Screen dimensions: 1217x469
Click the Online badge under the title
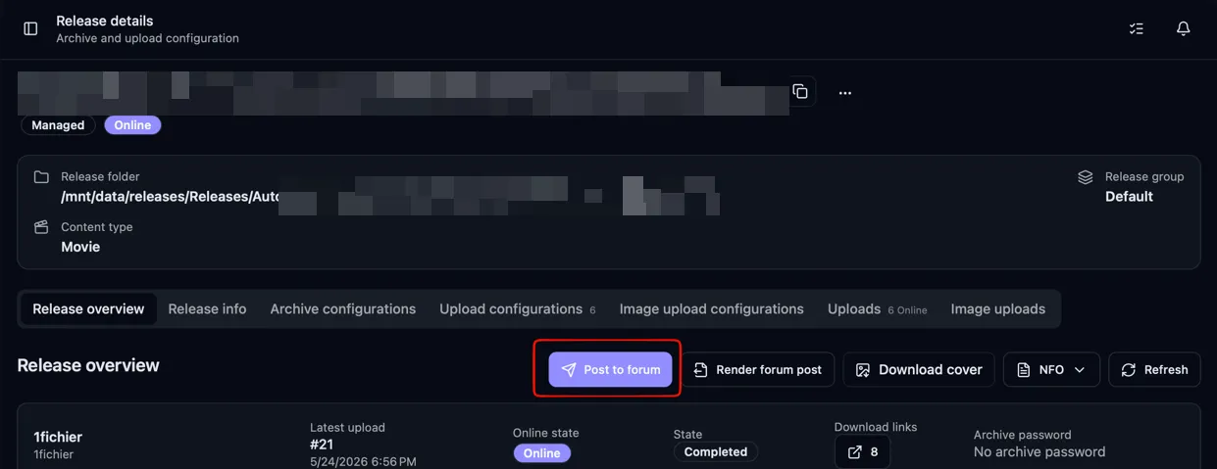coord(132,125)
